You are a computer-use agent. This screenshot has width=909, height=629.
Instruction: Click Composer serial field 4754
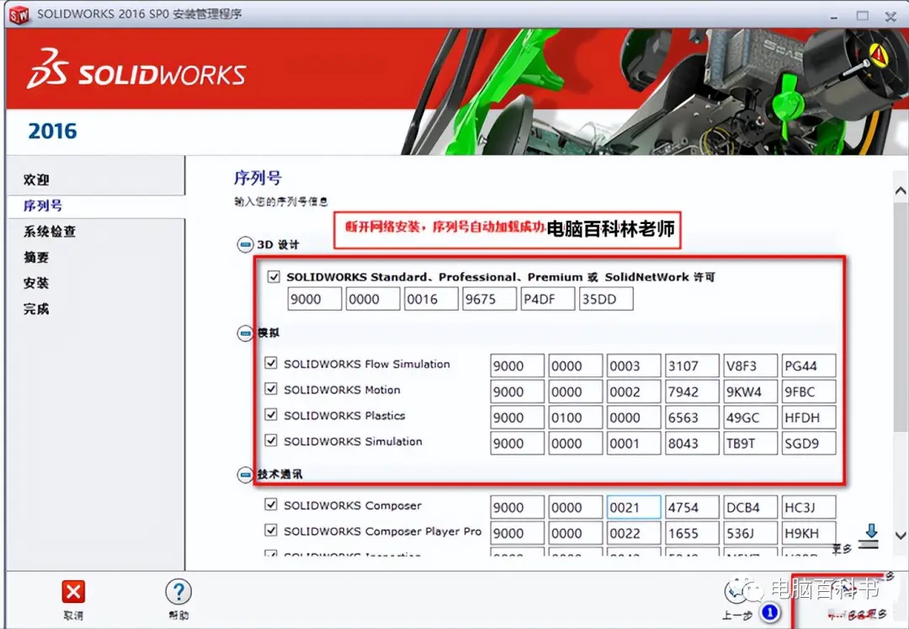[692, 507]
